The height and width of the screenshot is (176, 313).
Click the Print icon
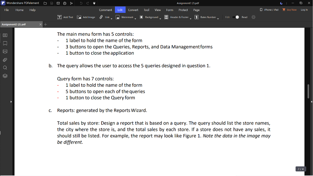coord(65,3)
